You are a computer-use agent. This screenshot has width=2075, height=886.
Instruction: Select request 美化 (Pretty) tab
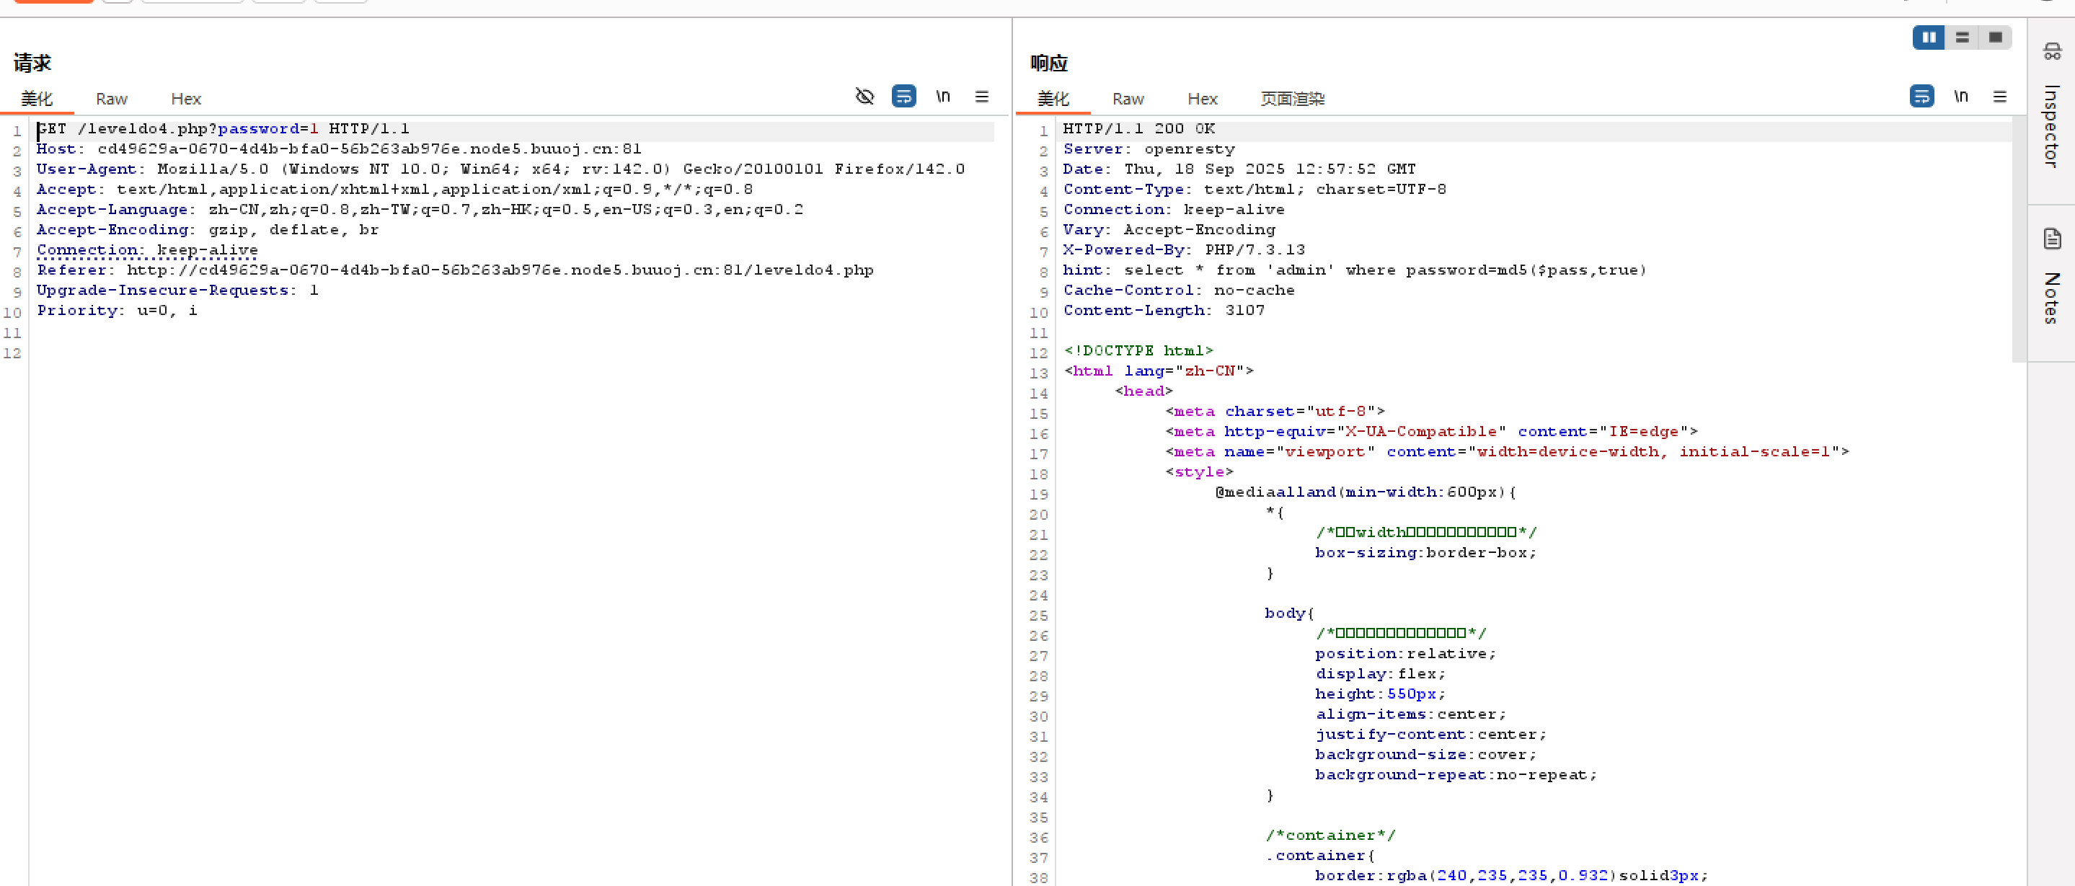(37, 99)
